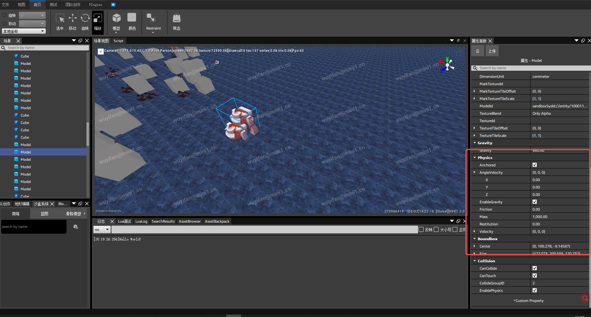The height and width of the screenshot is (317, 591).
Task: Open the 'no' filter dropdown in log panel
Action: coord(102,229)
